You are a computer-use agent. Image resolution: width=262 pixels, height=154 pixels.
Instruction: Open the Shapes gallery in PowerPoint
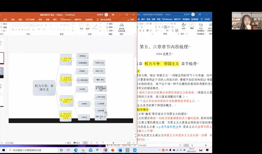pos(81,26)
